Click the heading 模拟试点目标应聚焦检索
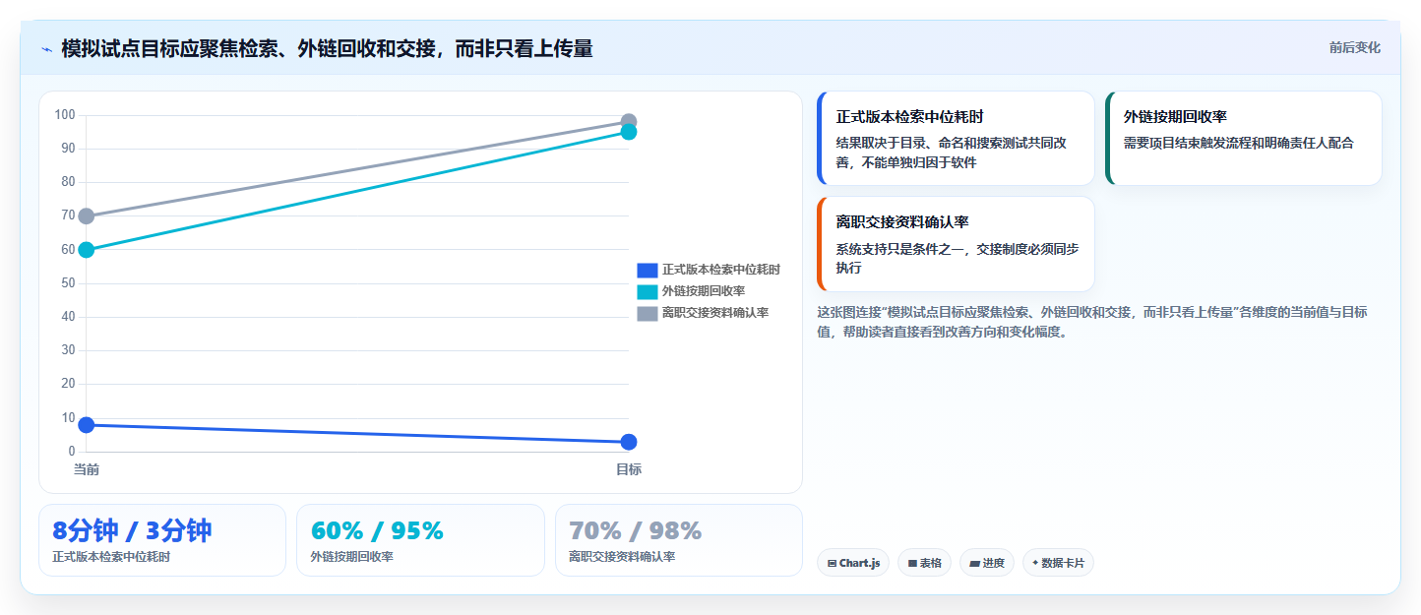 327,48
